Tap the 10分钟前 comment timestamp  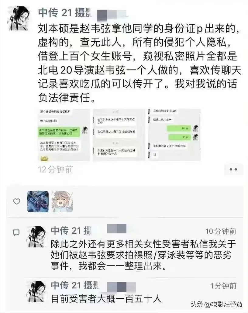(221, 231)
